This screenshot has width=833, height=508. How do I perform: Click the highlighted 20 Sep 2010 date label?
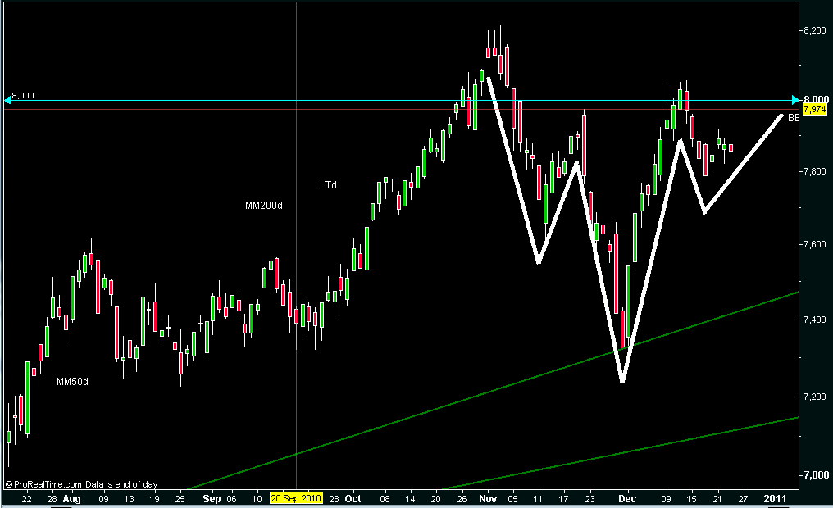pos(296,498)
